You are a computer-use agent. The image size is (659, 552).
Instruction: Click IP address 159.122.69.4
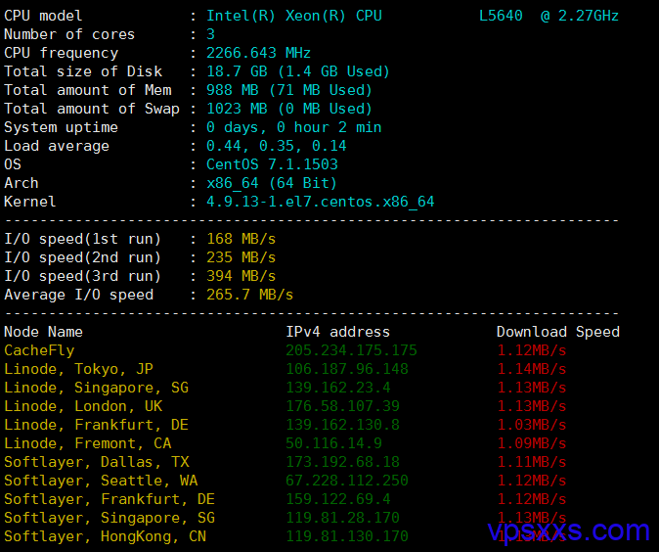(x=338, y=499)
